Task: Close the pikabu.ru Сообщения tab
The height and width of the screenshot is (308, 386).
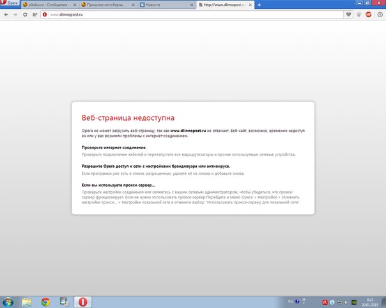Action: pyautogui.click(x=75, y=5)
